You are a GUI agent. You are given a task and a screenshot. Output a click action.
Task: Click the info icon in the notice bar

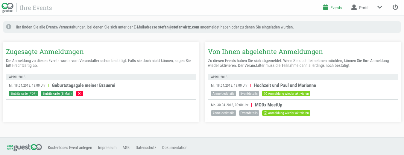pos(9,27)
